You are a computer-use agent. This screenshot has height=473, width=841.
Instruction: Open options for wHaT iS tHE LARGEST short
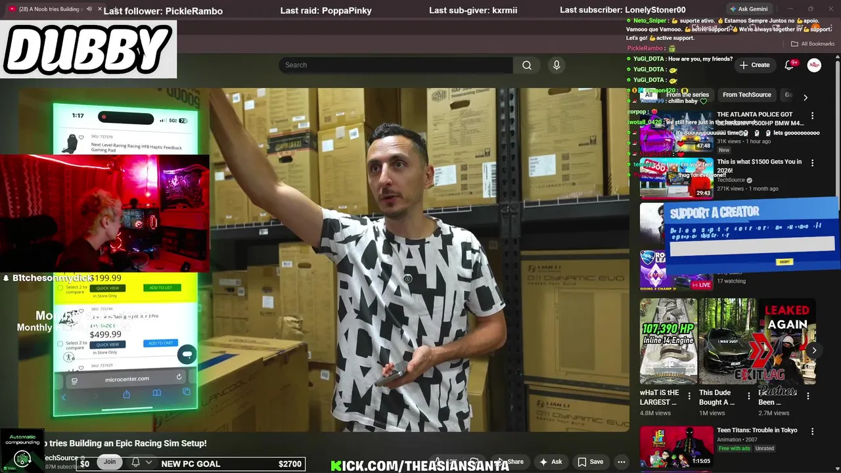(x=689, y=395)
